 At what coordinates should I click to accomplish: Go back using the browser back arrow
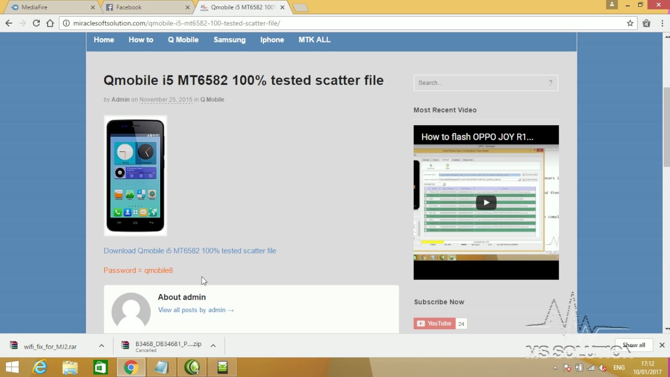coord(9,23)
